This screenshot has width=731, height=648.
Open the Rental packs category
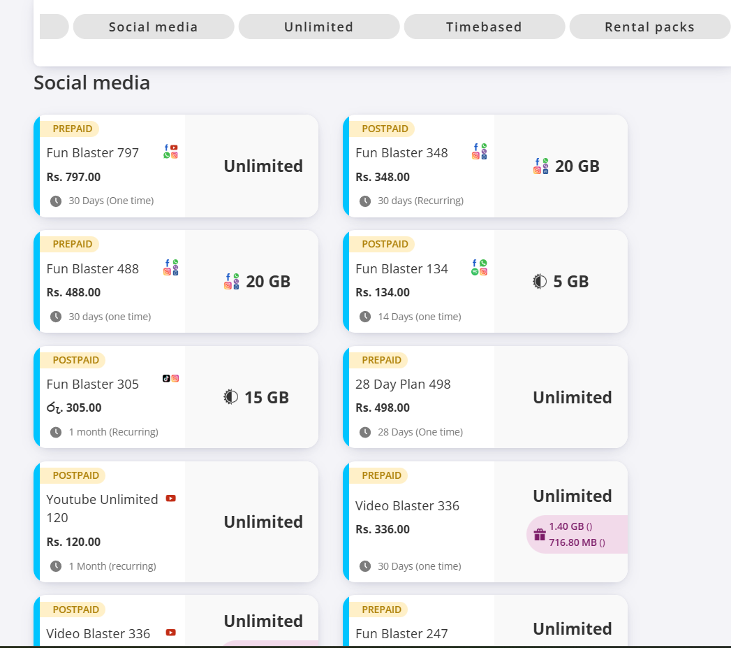[x=650, y=27]
